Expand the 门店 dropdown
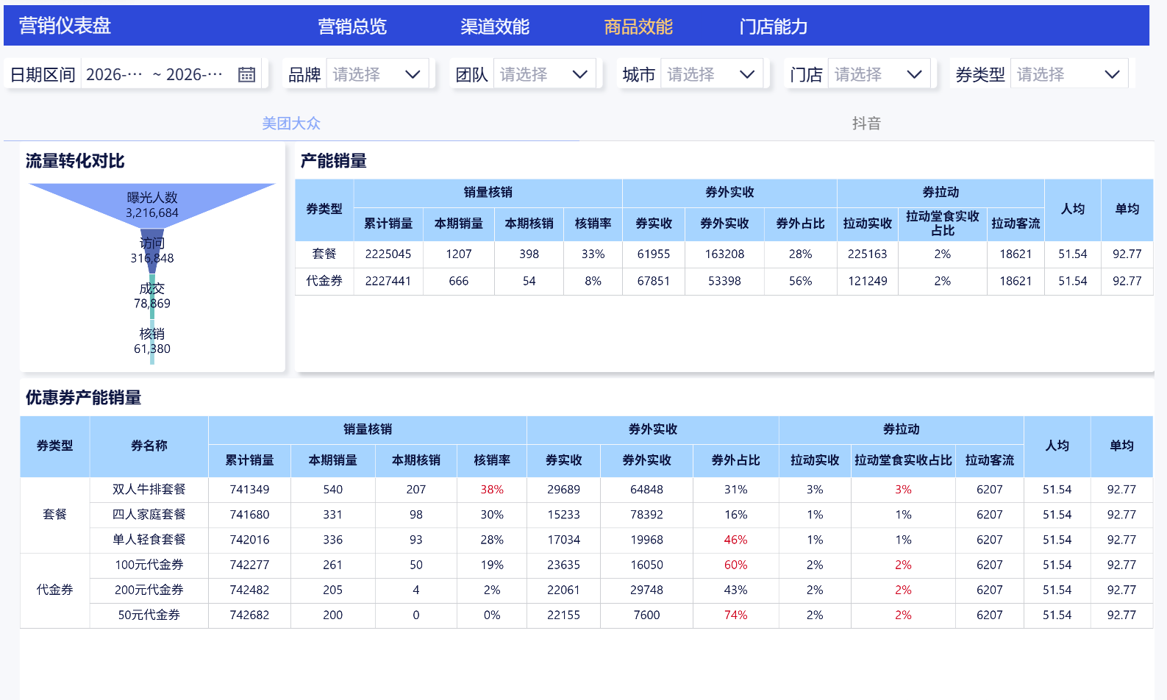1167x700 pixels. [879, 74]
